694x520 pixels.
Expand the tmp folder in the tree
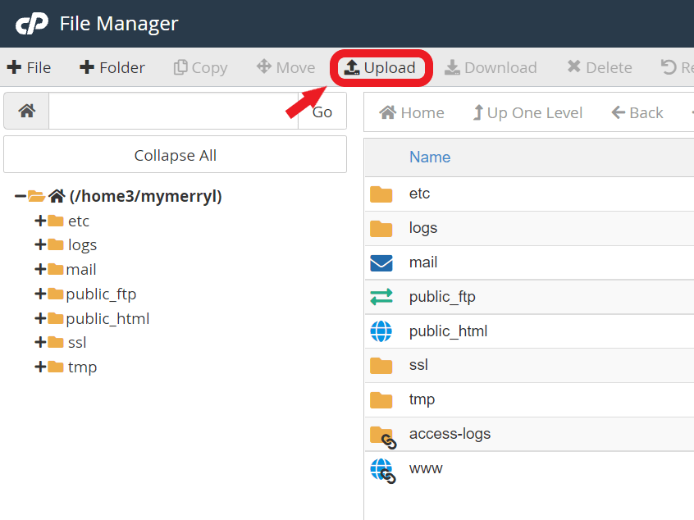coord(40,367)
